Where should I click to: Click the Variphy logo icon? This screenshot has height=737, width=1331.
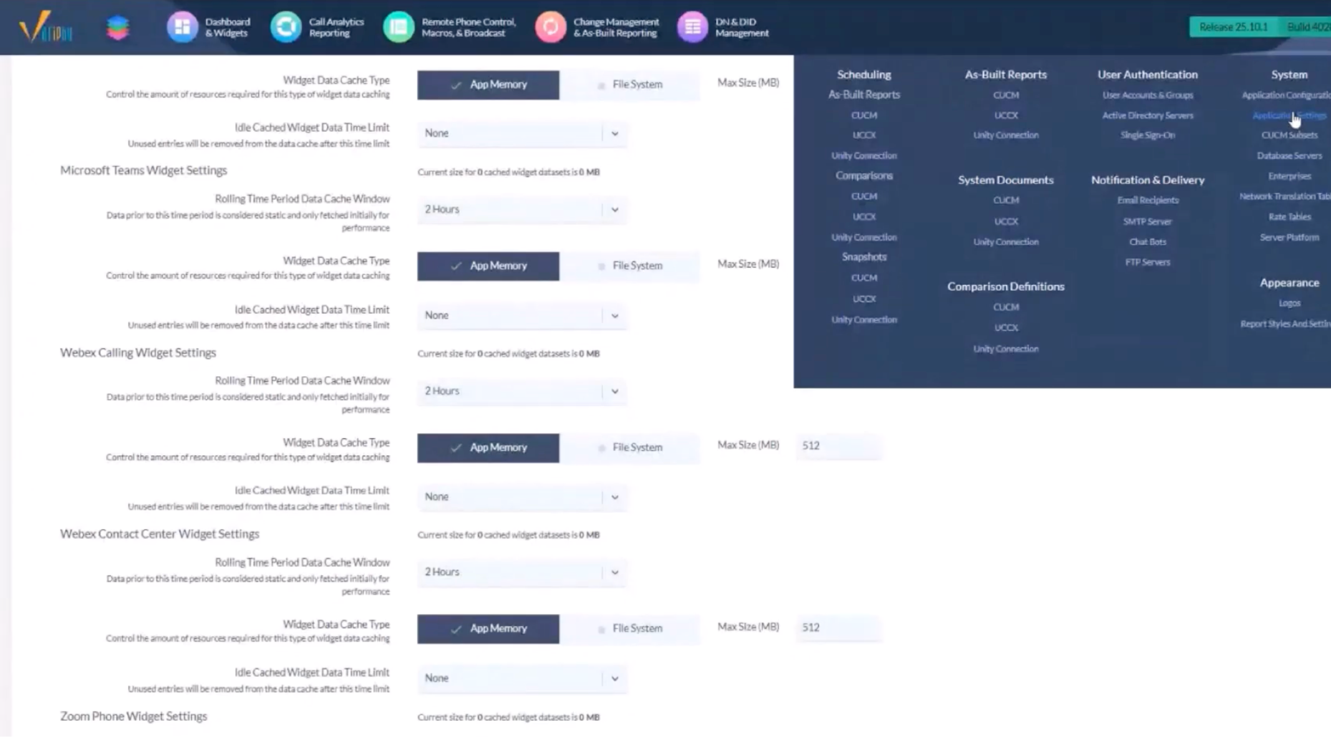45,27
